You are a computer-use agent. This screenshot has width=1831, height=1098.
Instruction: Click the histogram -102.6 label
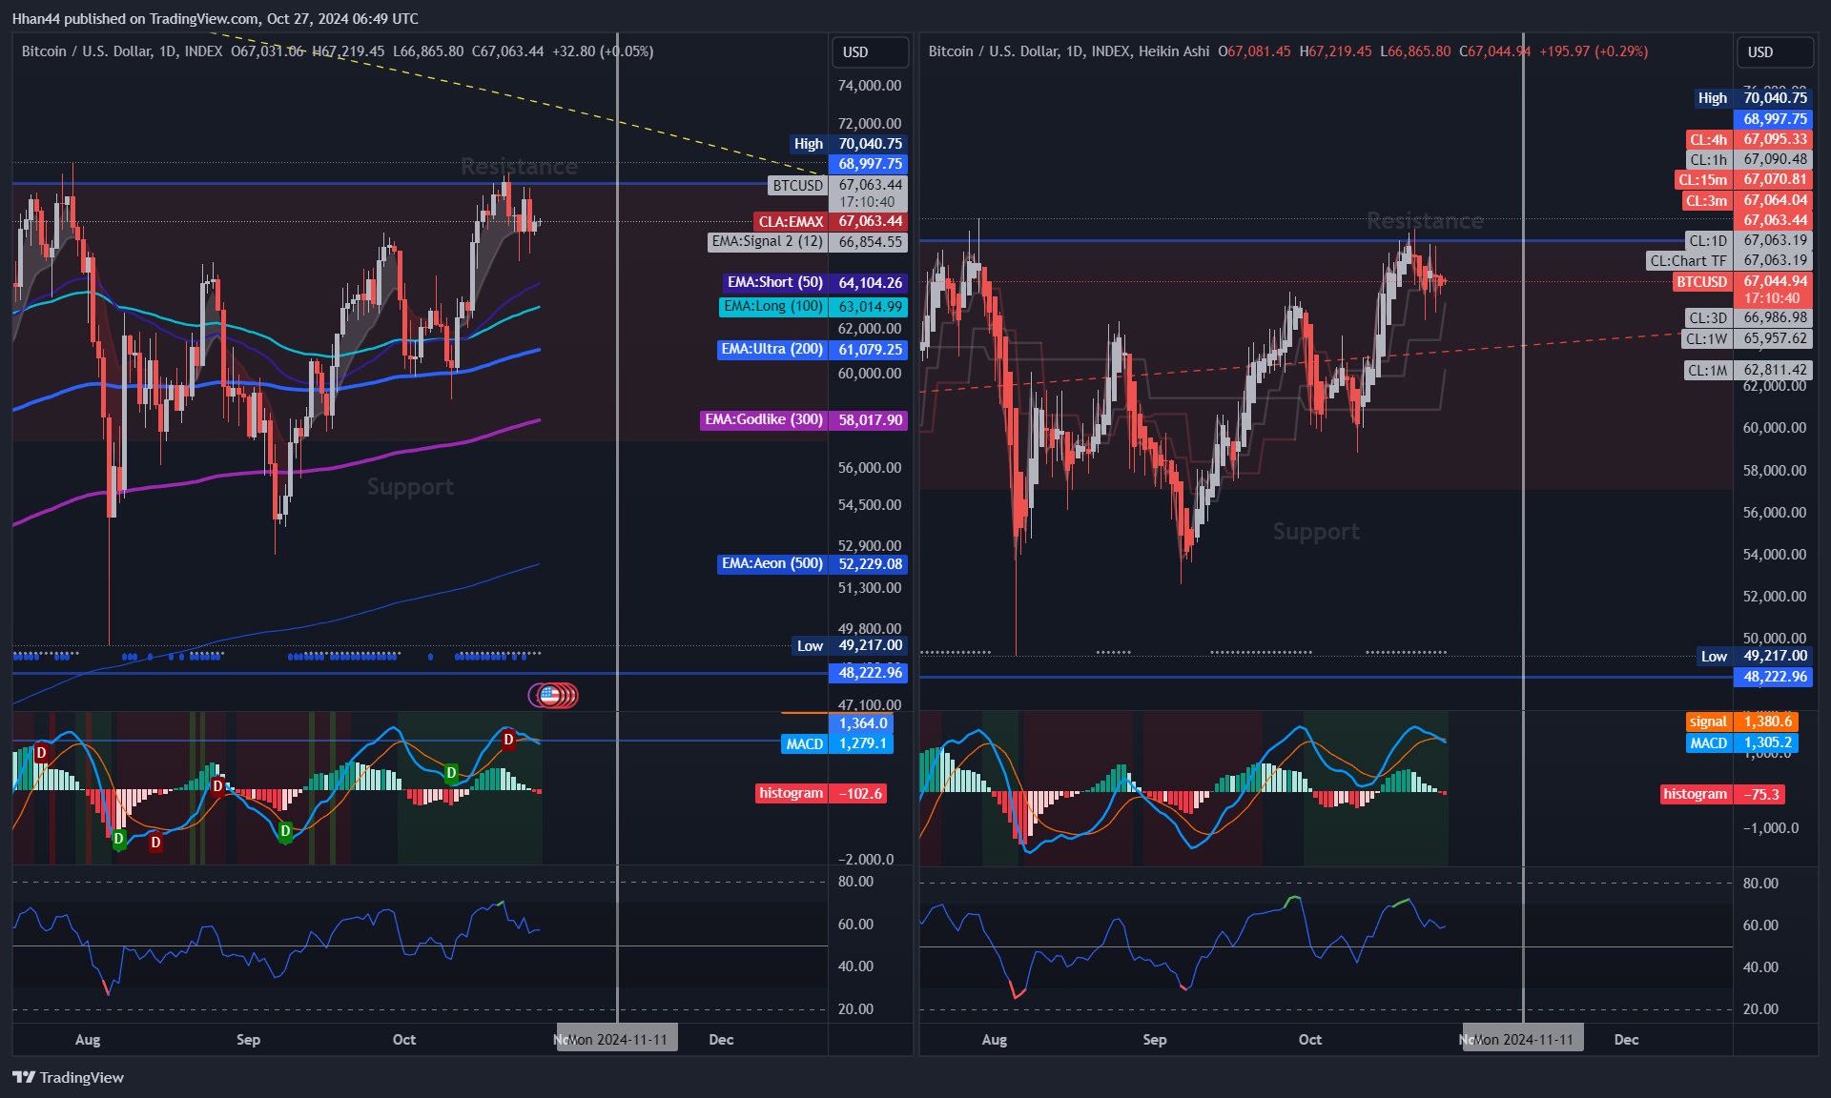coord(821,794)
